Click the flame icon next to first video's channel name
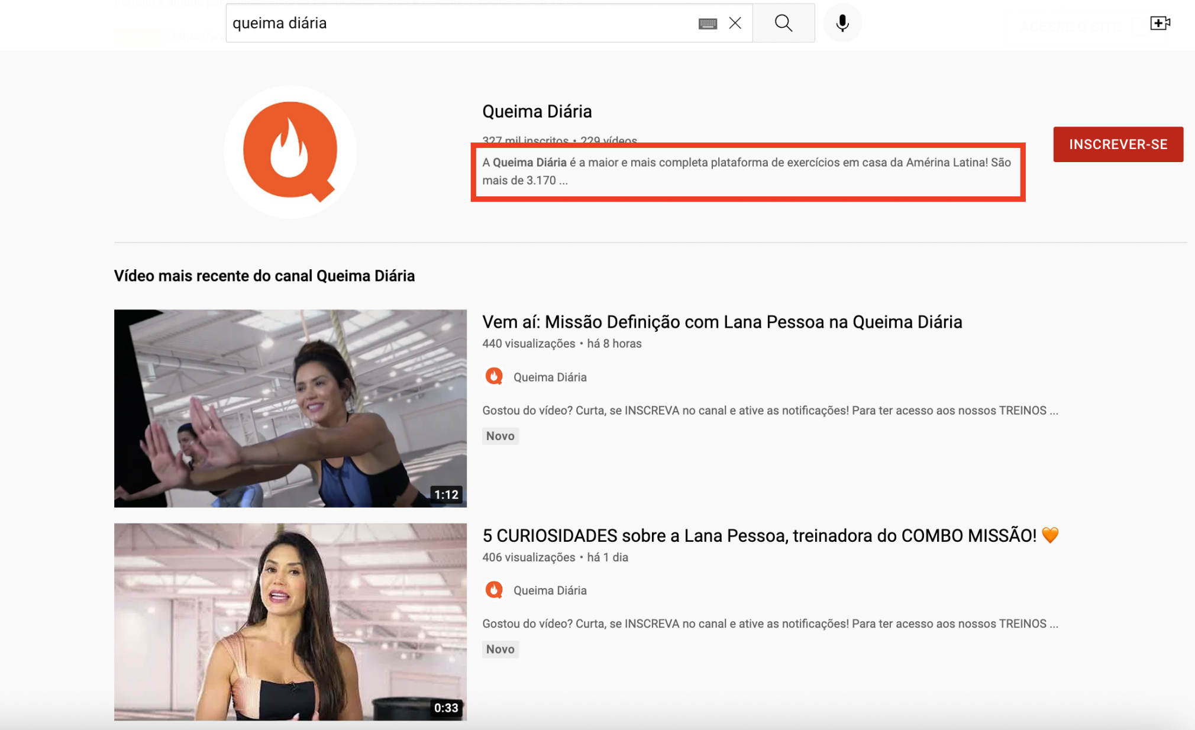The width and height of the screenshot is (1195, 730). [495, 376]
